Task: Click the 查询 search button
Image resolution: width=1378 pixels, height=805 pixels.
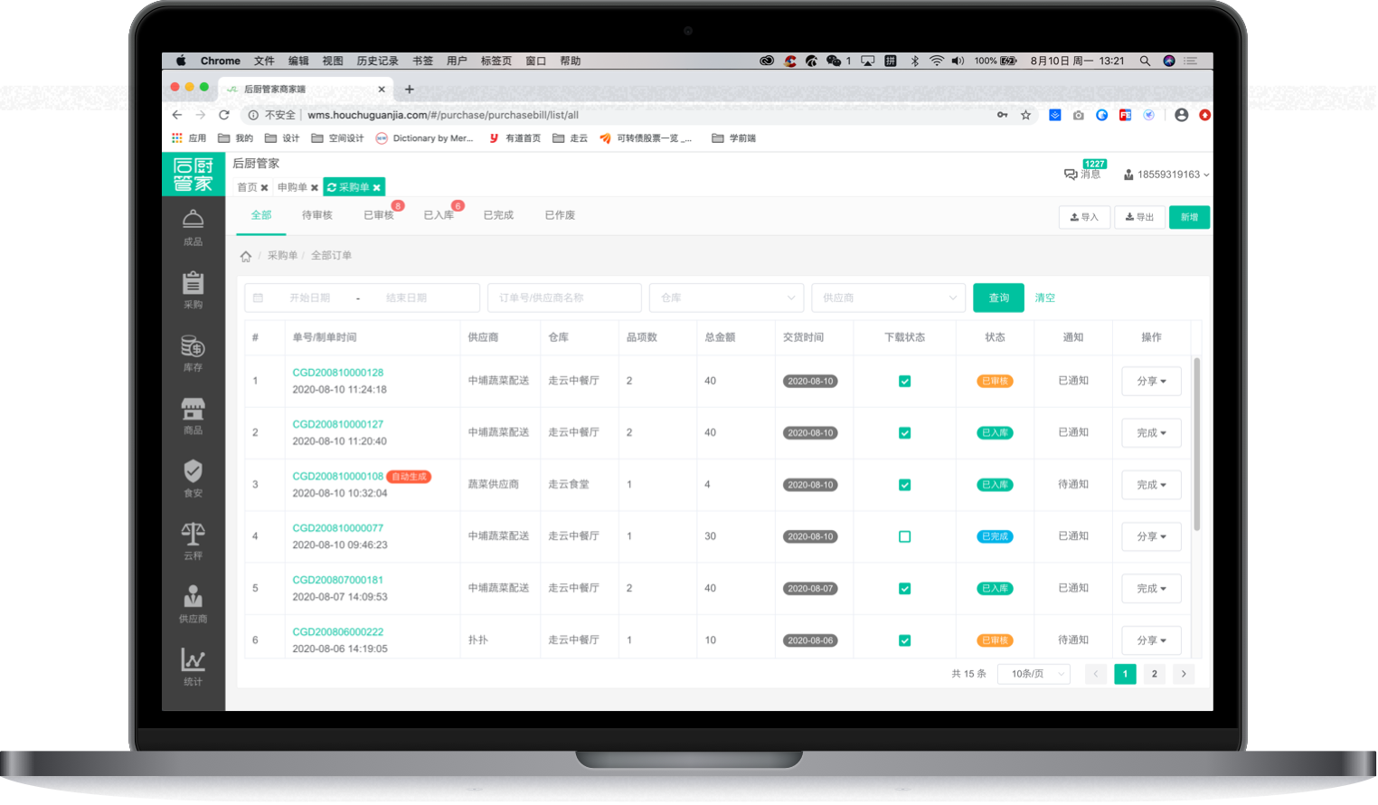Action: tap(998, 298)
